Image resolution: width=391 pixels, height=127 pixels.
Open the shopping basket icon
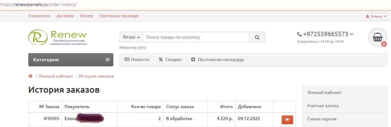click(378, 37)
